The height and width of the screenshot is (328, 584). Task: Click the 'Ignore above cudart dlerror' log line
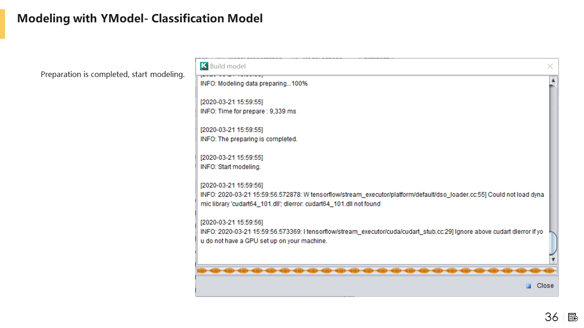click(372, 236)
